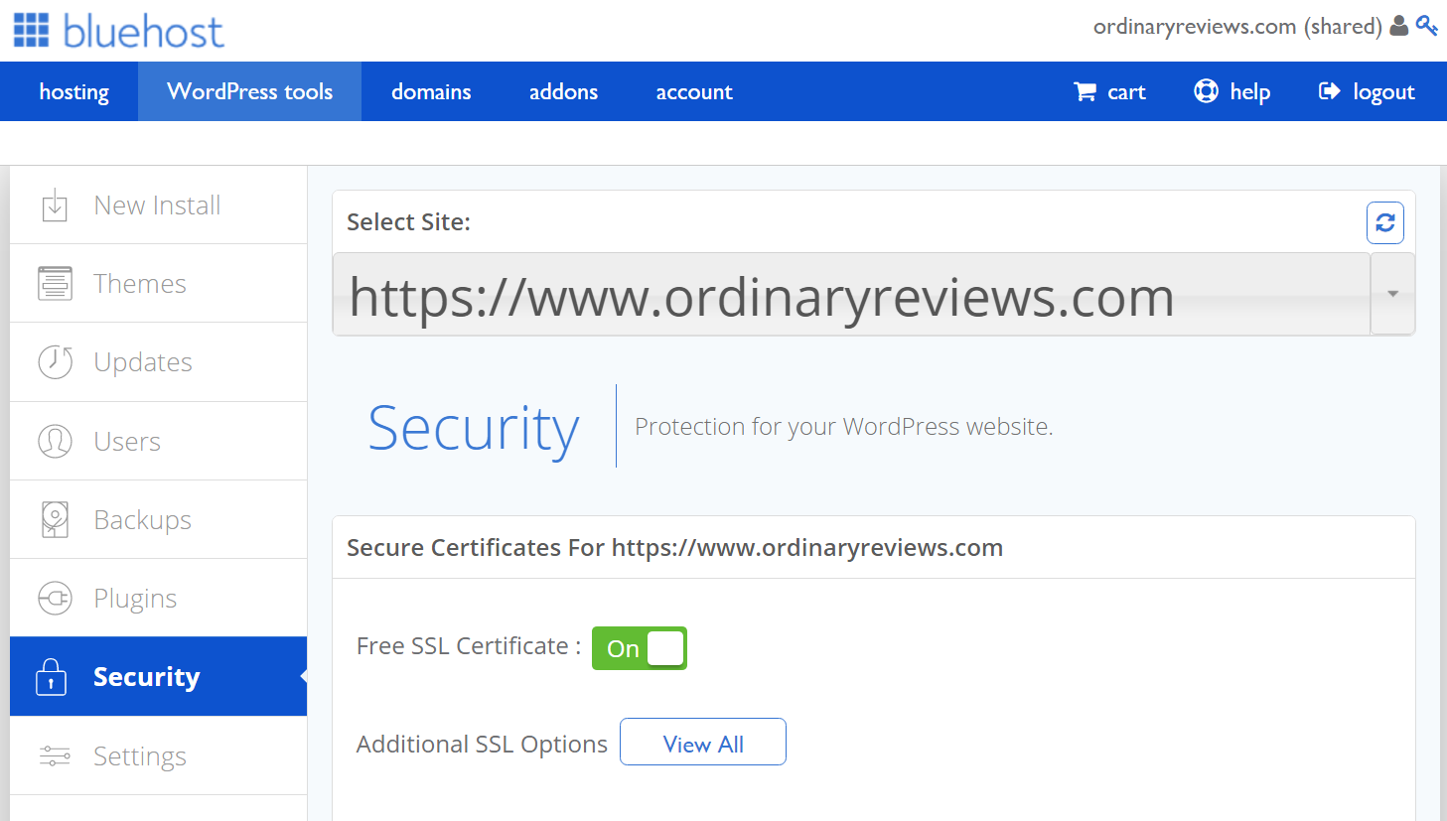Open New Install in sidebar
The image size is (1447, 821).
(x=158, y=205)
